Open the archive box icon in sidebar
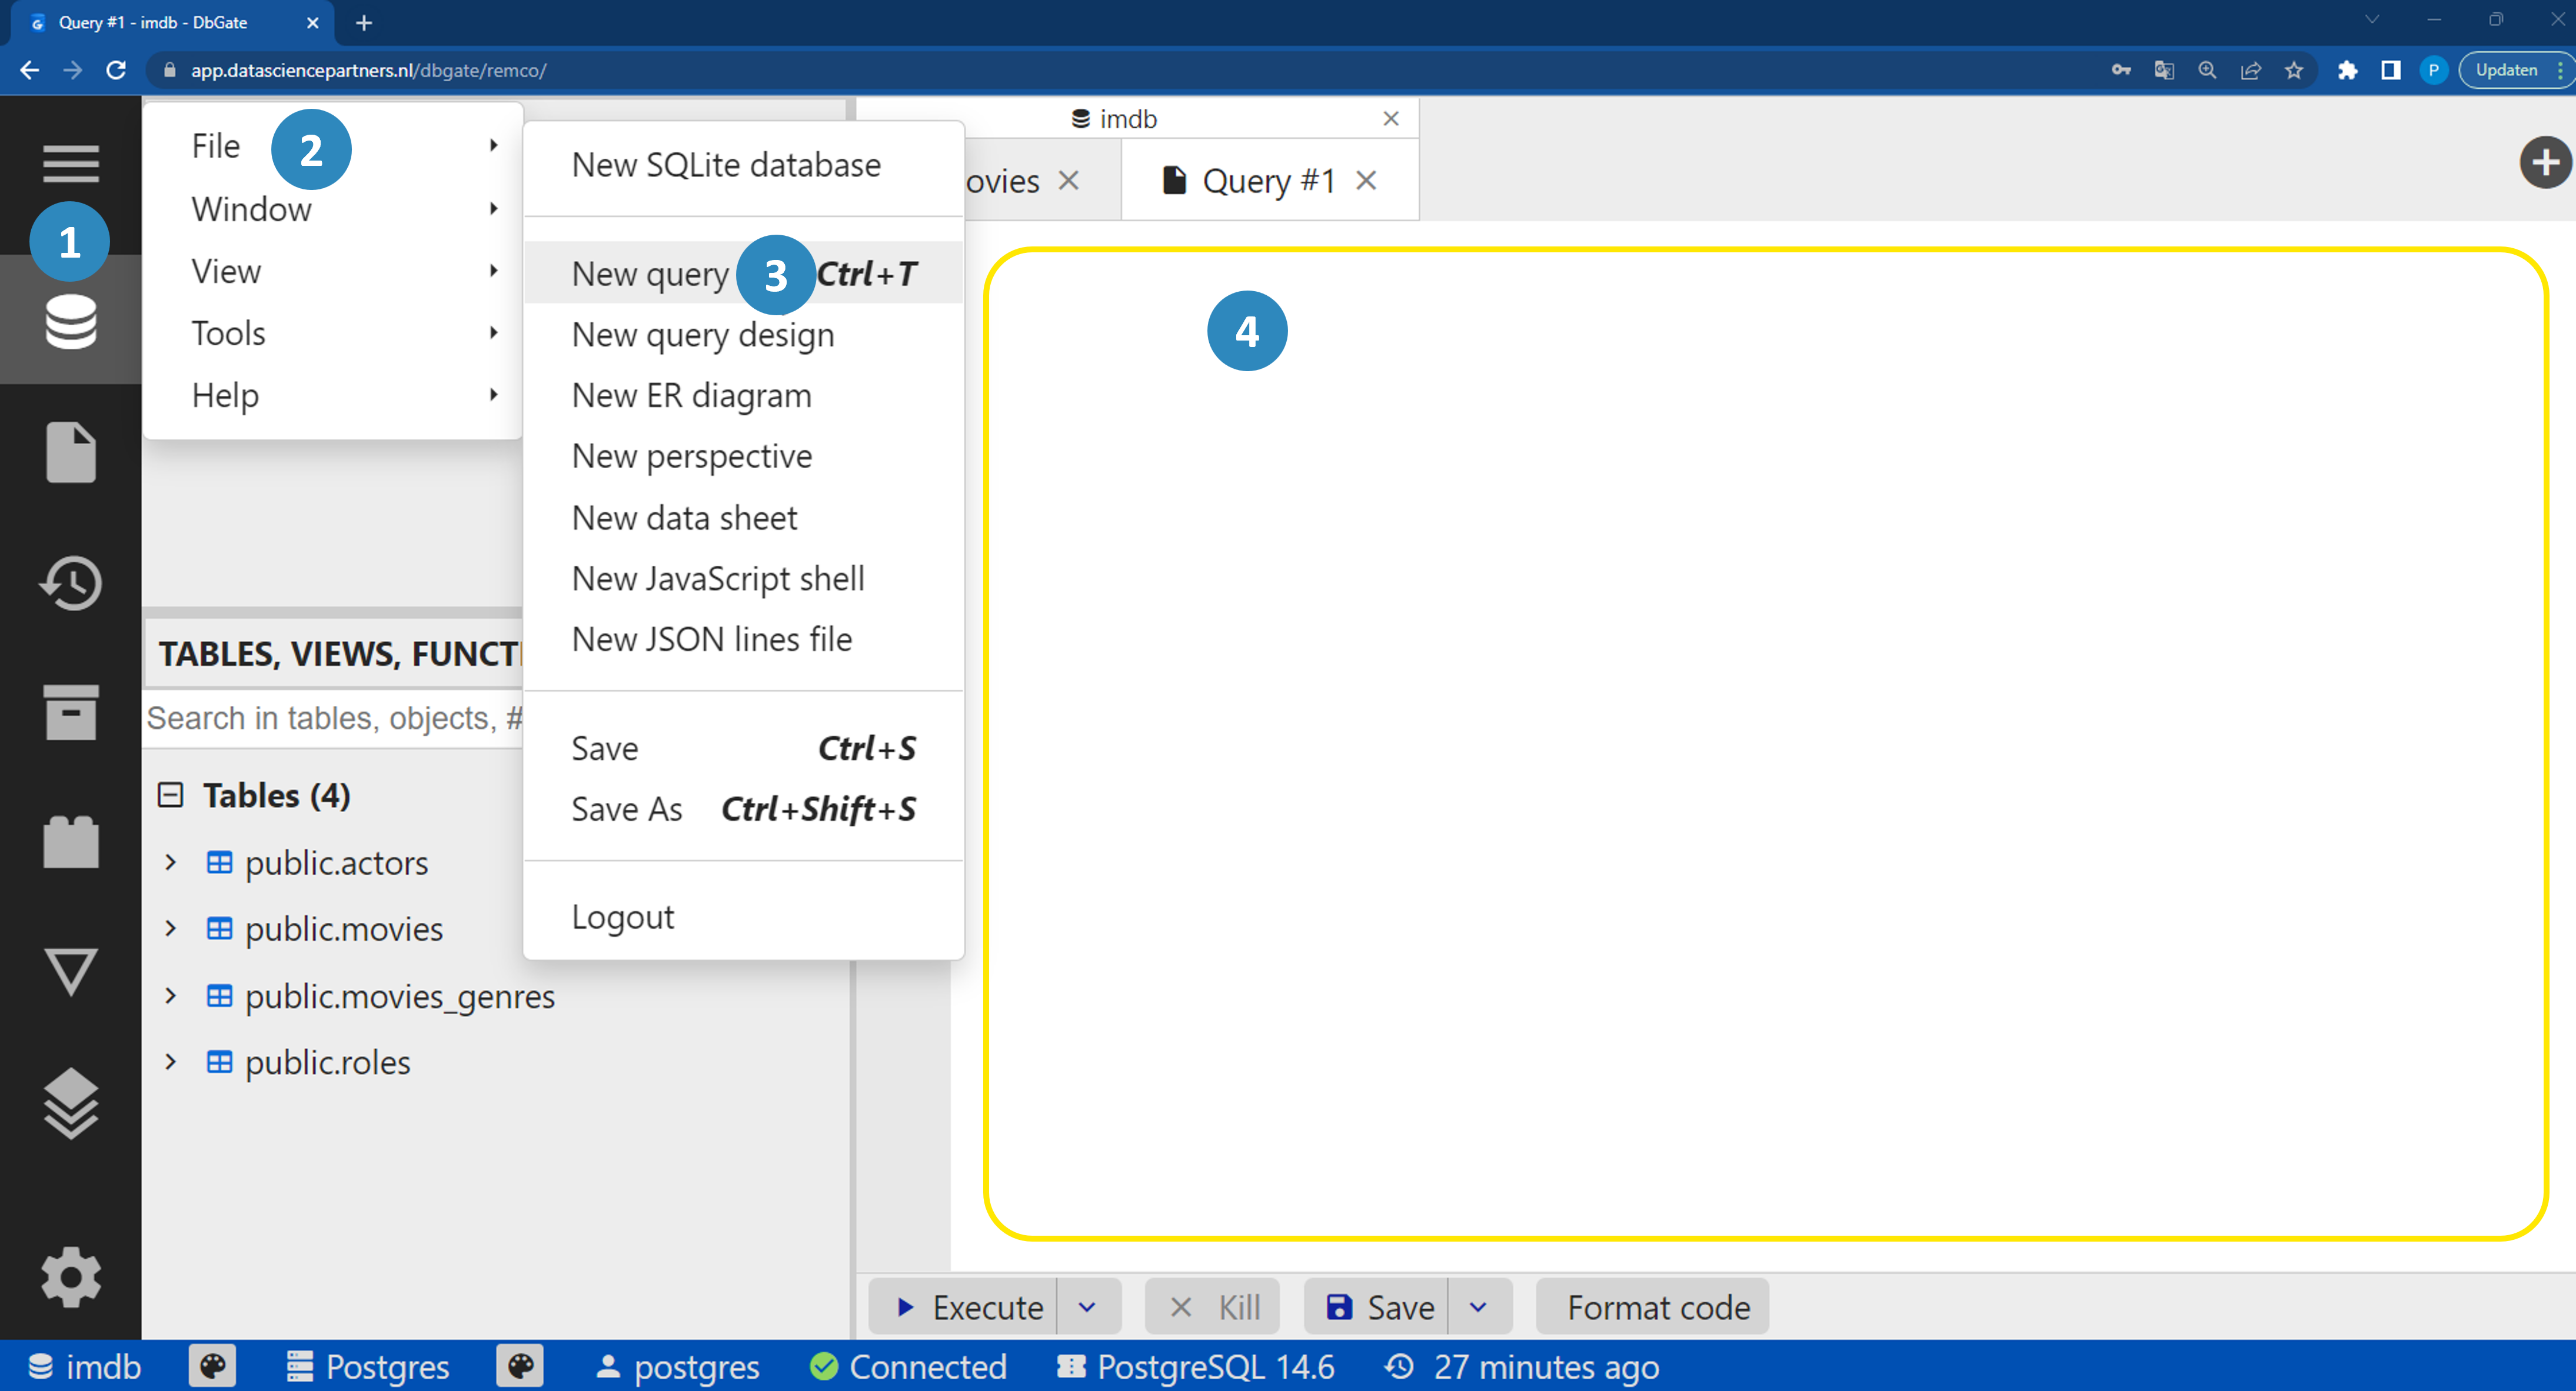 [70, 712]
